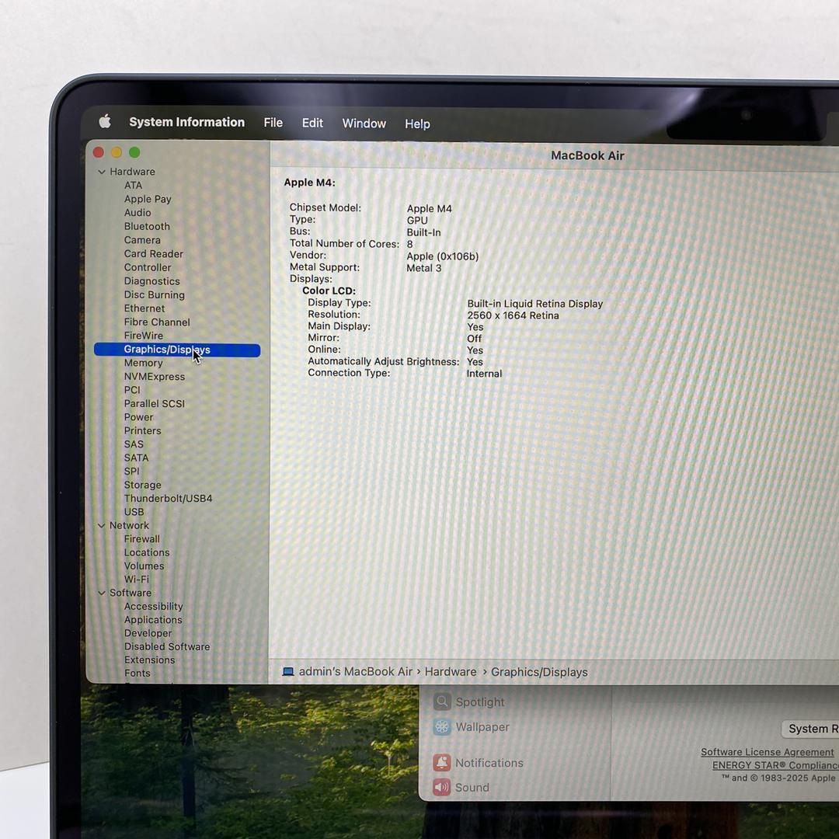The image size is (839, 839).
Task: Click the Sound speaker icon
Action: point(442,787)
